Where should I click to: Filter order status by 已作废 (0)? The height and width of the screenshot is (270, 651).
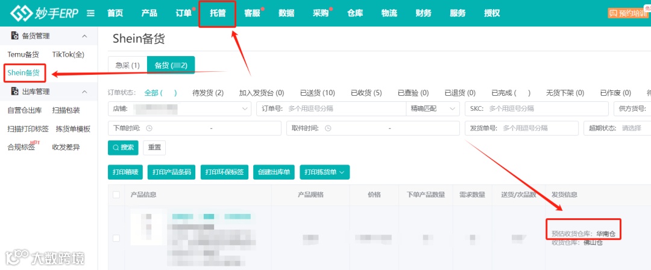615,93
